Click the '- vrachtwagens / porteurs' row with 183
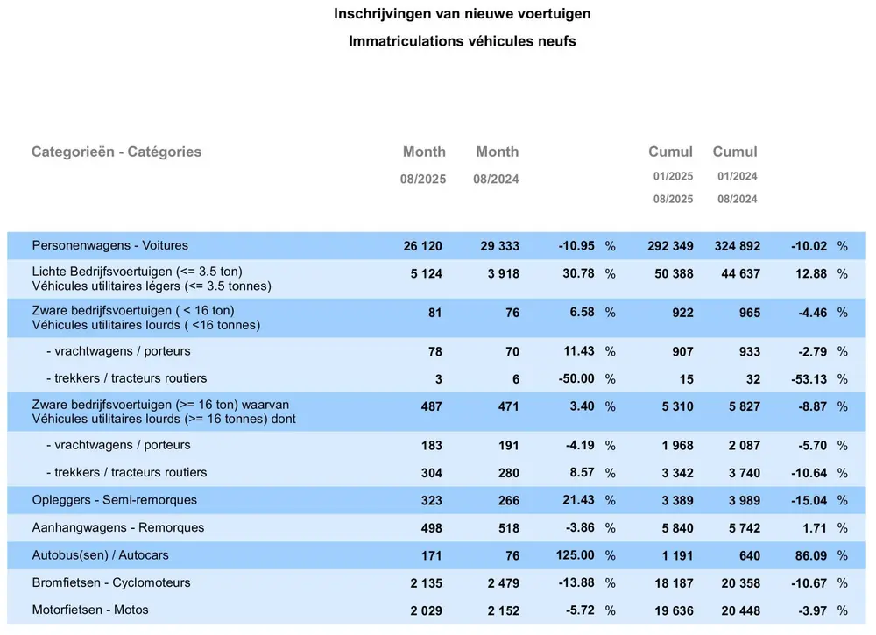 click(x=436, y=445)
